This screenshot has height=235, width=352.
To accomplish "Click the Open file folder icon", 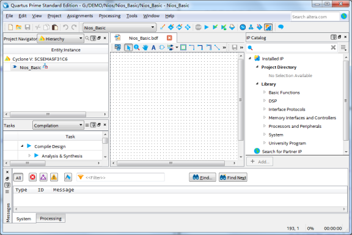I will point(18,28).
